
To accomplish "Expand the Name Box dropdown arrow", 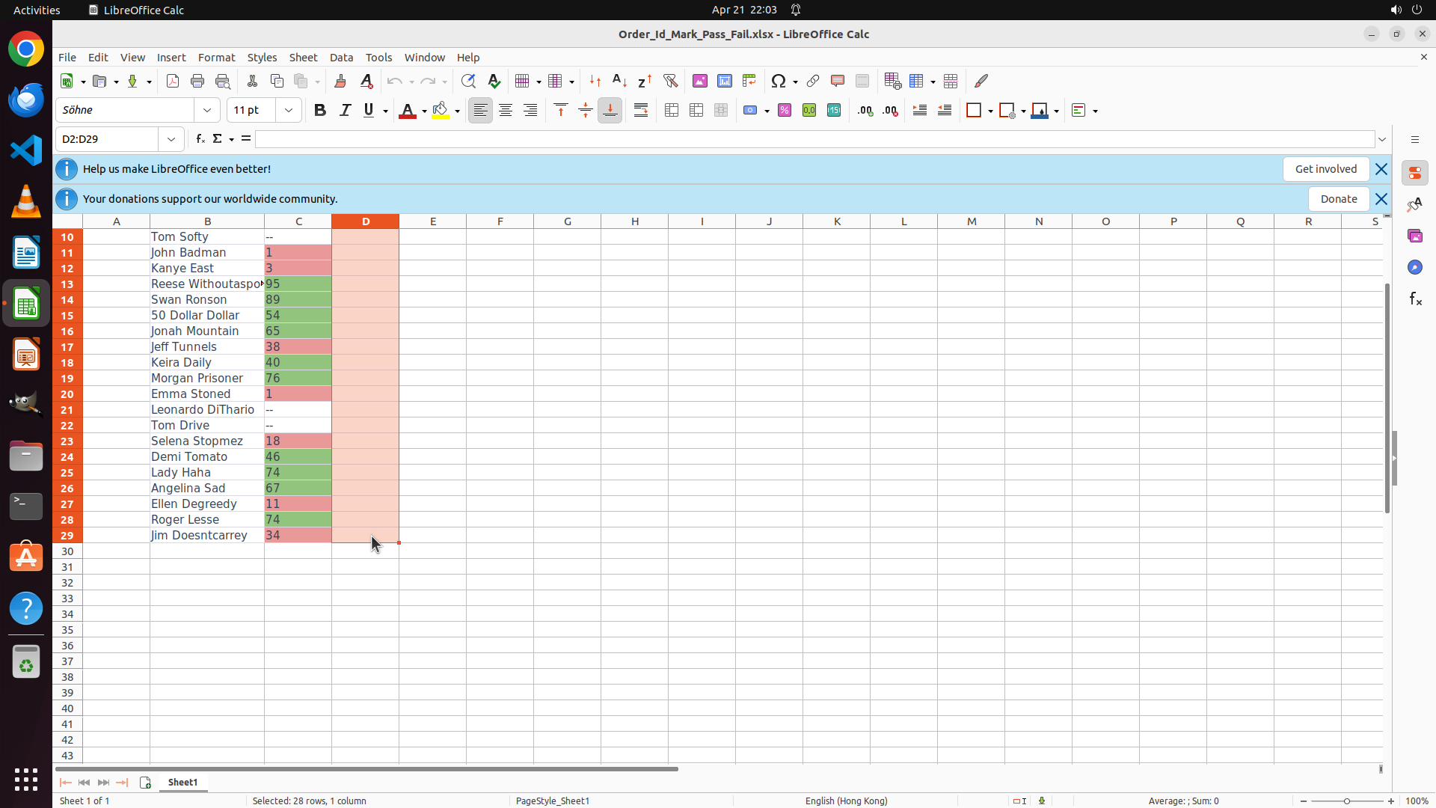I will (171, 139).
